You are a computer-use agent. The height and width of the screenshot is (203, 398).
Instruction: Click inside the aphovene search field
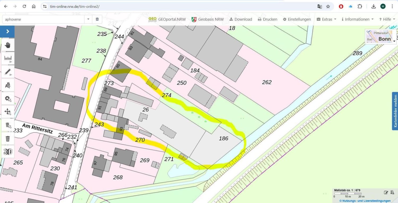pos(42,19)
